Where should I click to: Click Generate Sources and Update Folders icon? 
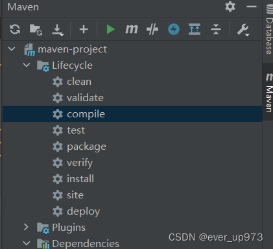(x=36, y=30)
